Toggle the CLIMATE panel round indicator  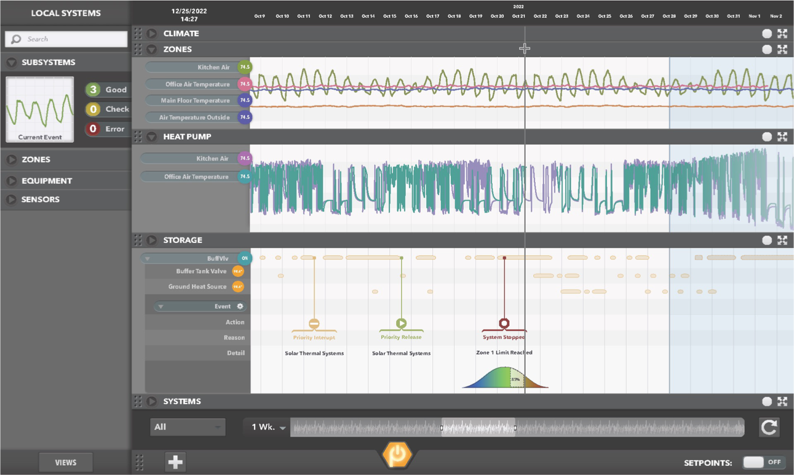click(x=767, y=33)
